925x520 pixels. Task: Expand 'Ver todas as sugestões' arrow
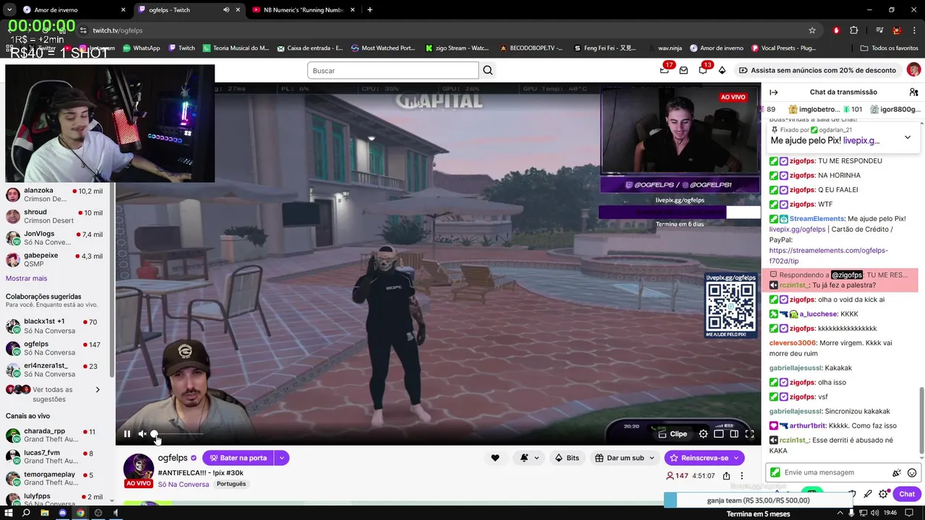(x=98, y=390)
